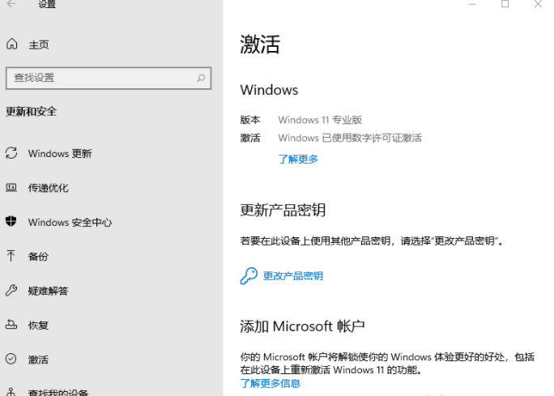Image resolution: width=554 pixels, height=396 pixels.
Task: Click the 恢复 recovery icon
Action: coord(11,324)
